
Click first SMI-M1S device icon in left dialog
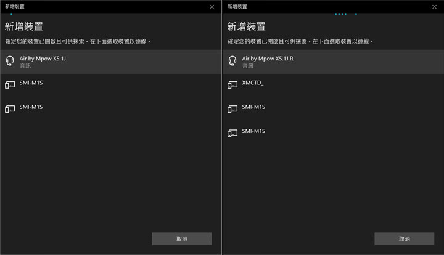click(10, 85)
